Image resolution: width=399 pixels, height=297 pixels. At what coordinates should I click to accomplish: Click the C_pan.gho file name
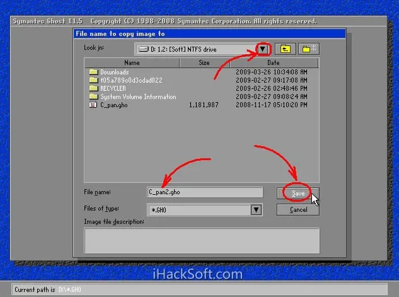coord(114,105)
